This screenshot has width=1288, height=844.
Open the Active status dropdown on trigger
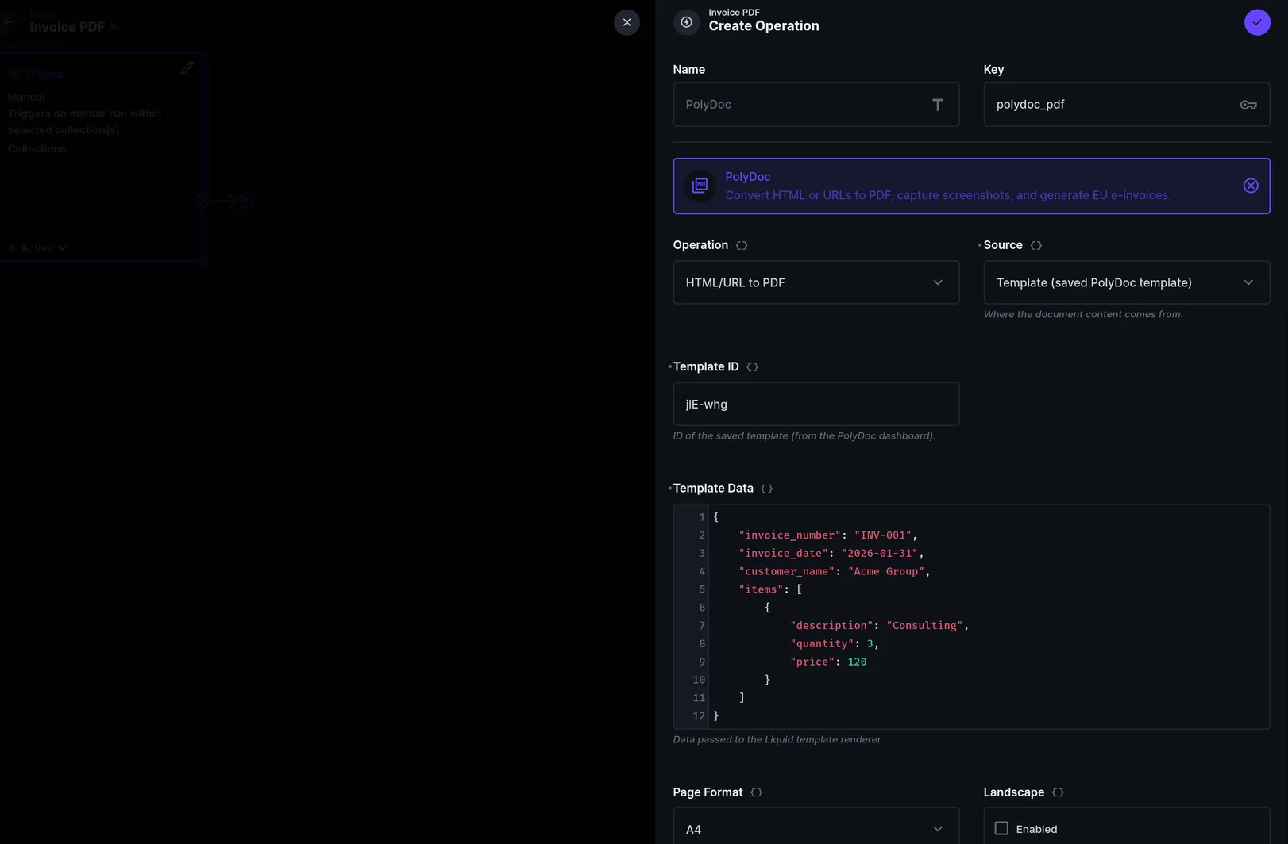(38, 248)
